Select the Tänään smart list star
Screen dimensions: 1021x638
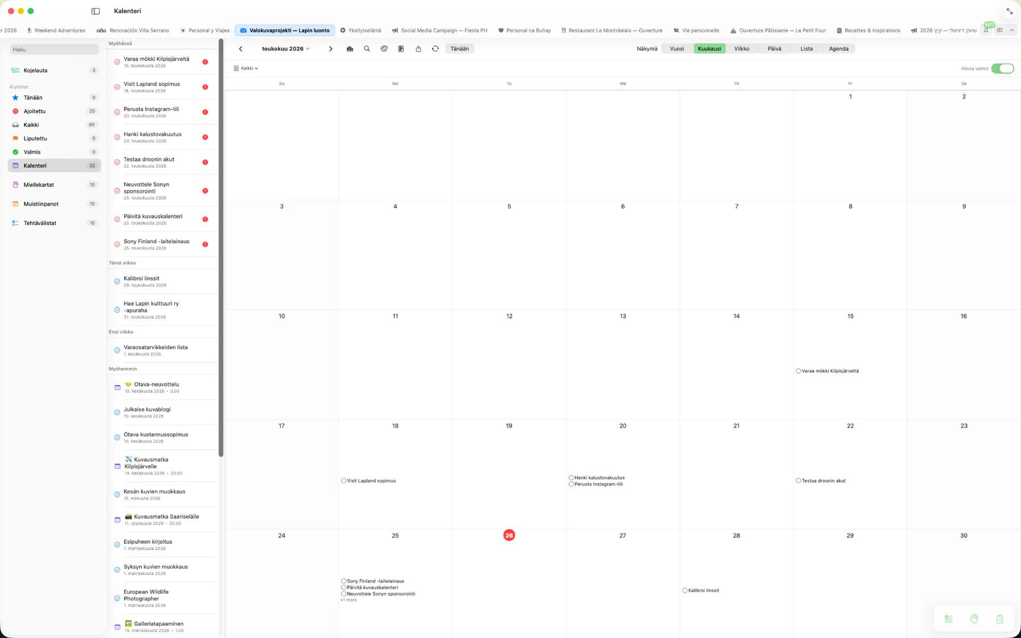tap(54, 98)
